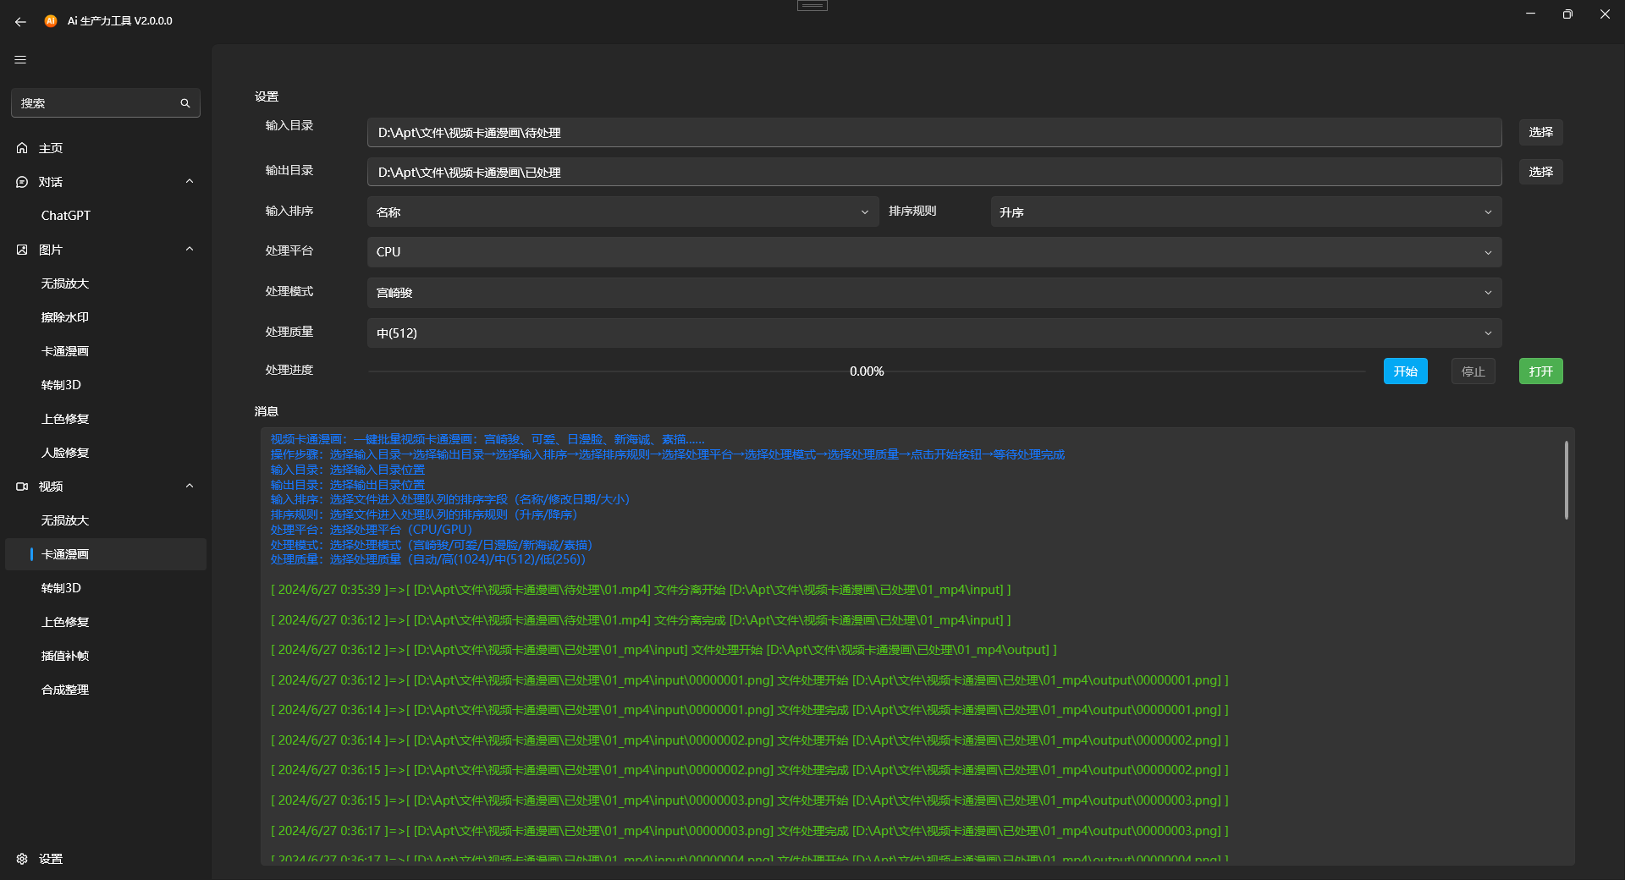Select 转制3D under 视频
Viewport: 1625px width, 880px height.
(x=106, y=588)
